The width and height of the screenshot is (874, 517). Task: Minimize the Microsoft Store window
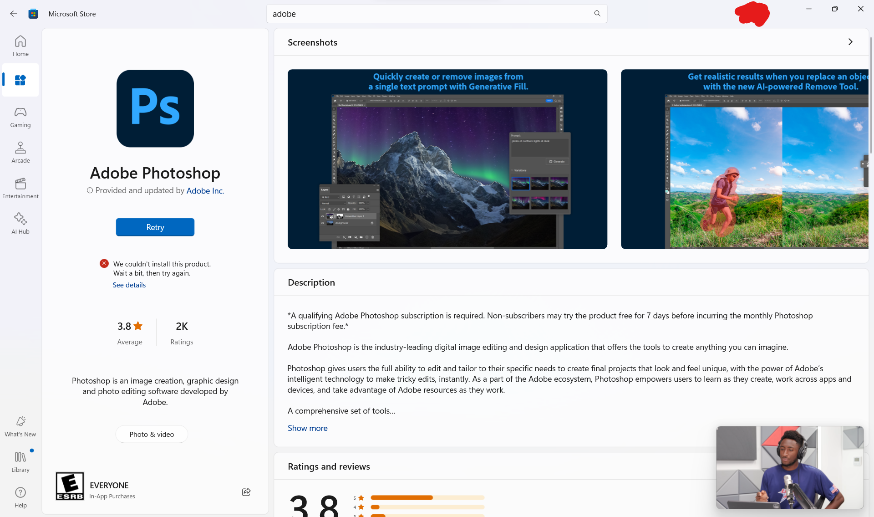(x=809, y=9)
